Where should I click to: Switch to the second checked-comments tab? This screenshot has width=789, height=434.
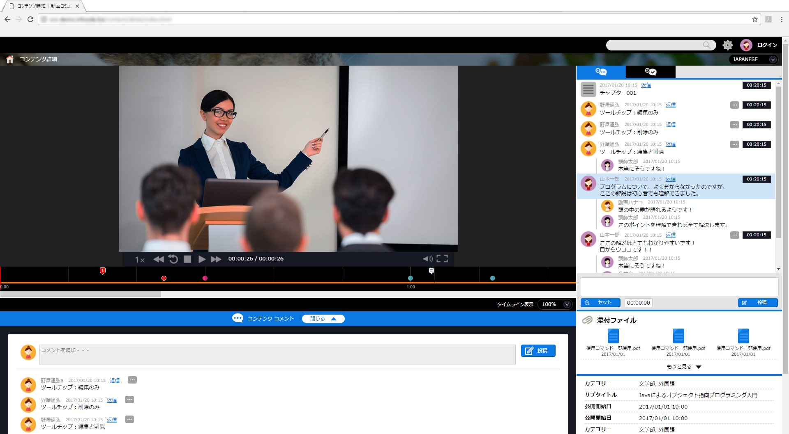click(x=651, y=72)
